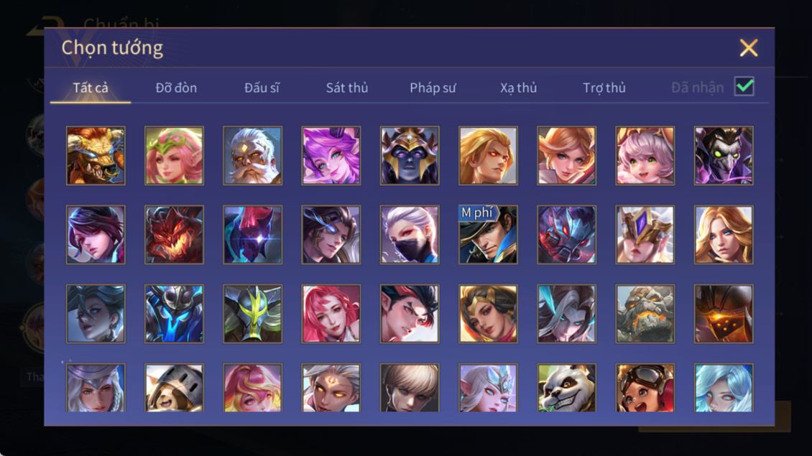Pick the hero labeled 'M phí'
The width and height of the screenshot is (812, 456).
[x=488, y=235]
